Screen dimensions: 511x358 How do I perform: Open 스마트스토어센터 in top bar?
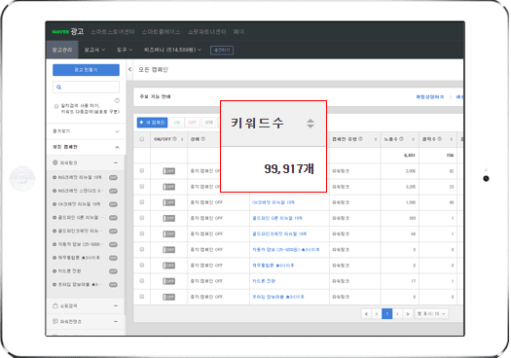pyautogui.click(x=113, y=31)
